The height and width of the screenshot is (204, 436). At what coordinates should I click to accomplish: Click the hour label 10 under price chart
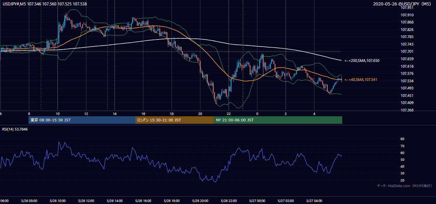58,114
